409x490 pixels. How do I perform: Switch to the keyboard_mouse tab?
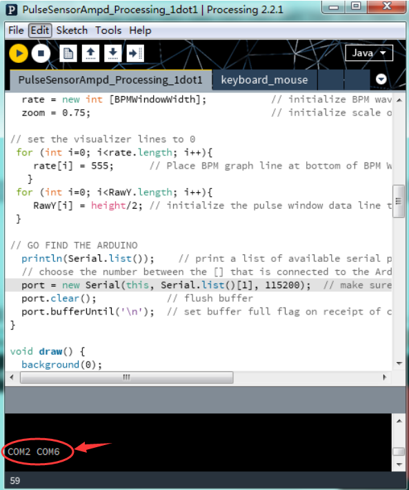pos(264,80)
